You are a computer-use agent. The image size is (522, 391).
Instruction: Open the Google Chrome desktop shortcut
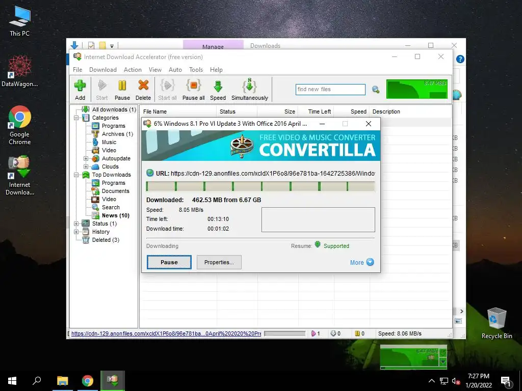[20, 125]
